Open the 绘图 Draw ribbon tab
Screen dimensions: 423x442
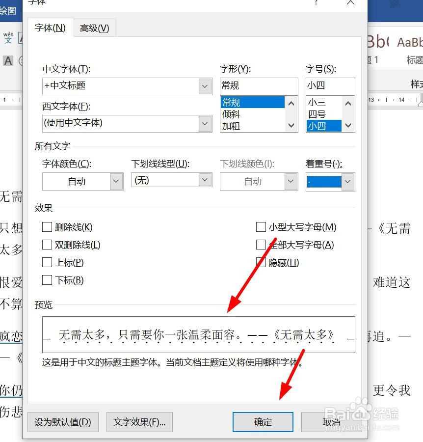pyautogui.click(x=6, y=9)
